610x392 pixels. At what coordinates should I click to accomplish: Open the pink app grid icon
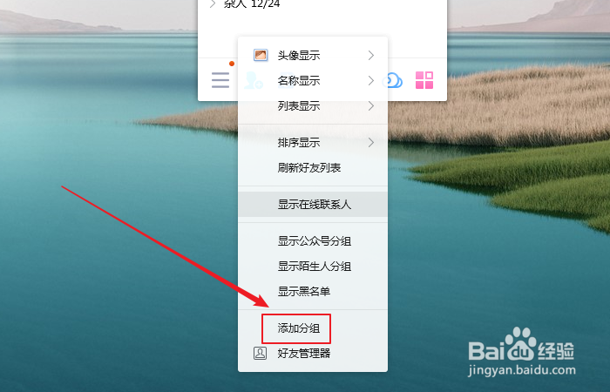424,80
